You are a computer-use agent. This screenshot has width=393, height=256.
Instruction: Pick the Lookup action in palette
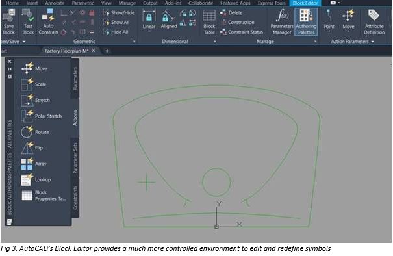pos(36,179)
